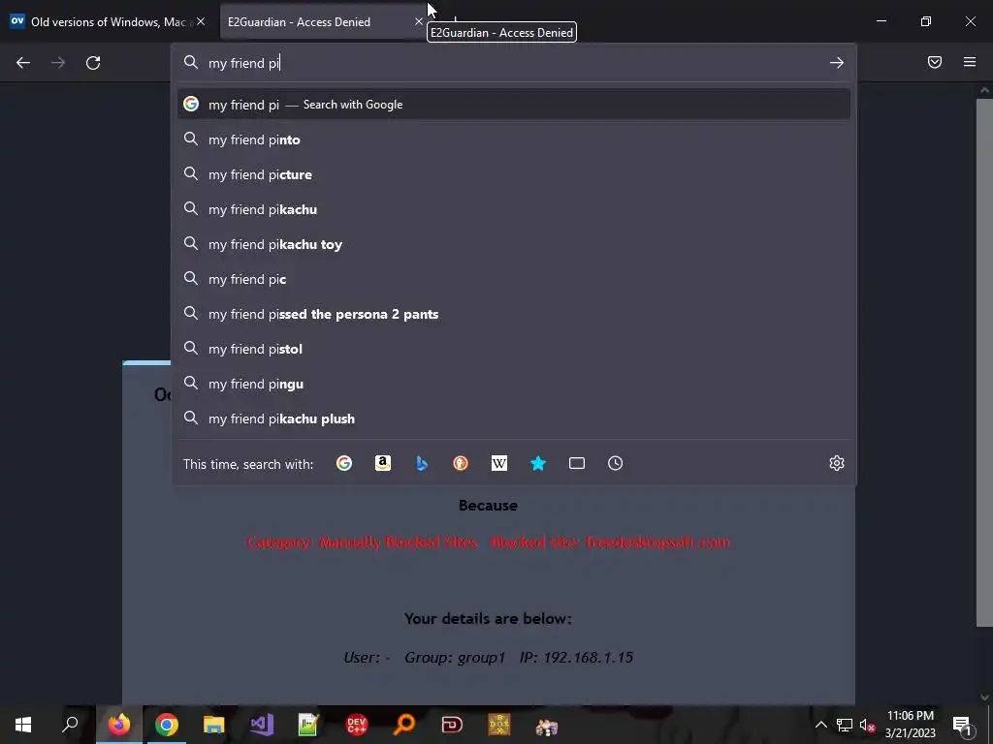The height and width of the screenshot is (744, 993).
Task: Search history via the clock icon
Action: [x=616, y=463]
